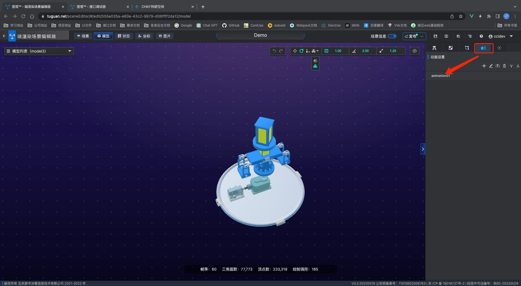Switch to the 场景 tab
Image resolution: width=521 pixels, height=286 pixels.
pyautogui.click(x=83, y=36)
